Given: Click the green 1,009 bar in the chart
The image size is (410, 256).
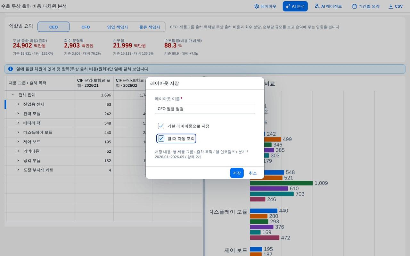Looking at the screenshot, I should 281,183.
